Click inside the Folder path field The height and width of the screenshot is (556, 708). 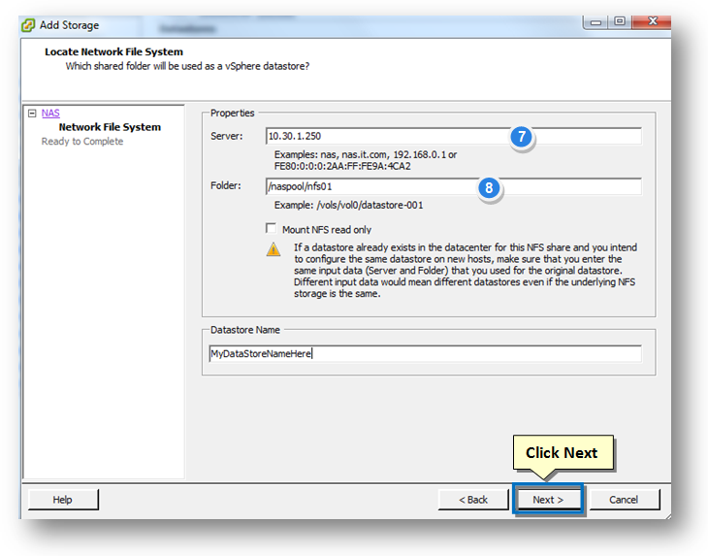pos(453,186)
